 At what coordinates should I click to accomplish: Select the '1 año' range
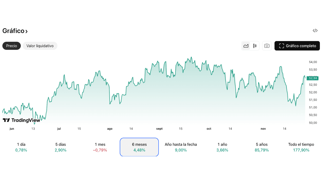[222, 147]
